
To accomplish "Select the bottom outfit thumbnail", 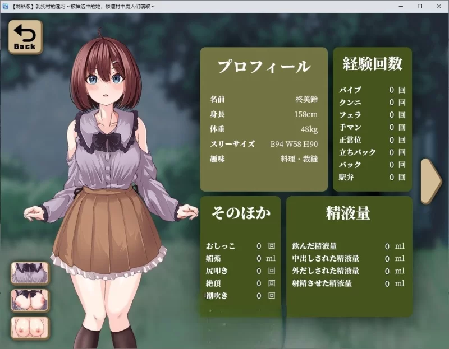I will pyautogui.click(x=30, y=328).
